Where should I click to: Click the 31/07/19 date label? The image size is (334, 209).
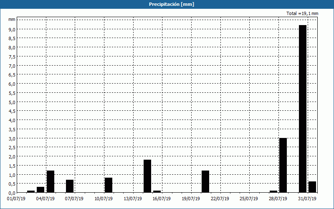point(307,199)
